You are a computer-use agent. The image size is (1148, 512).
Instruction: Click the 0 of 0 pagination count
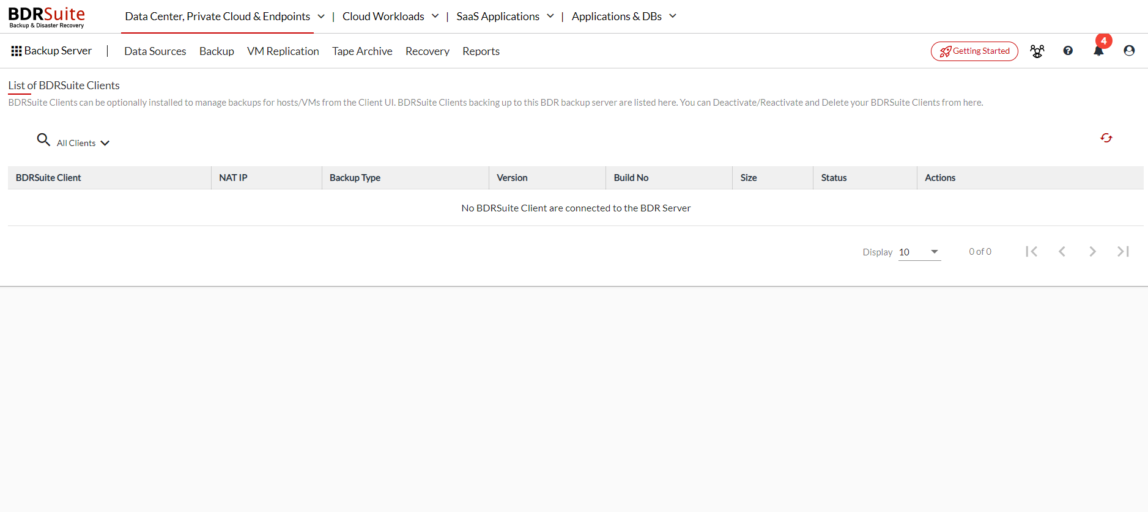coord(980,252)
